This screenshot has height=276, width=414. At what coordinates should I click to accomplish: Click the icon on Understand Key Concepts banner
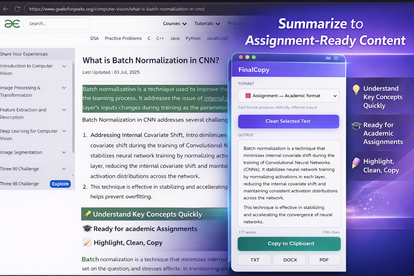pyautogui.click(x=87, y=214)
